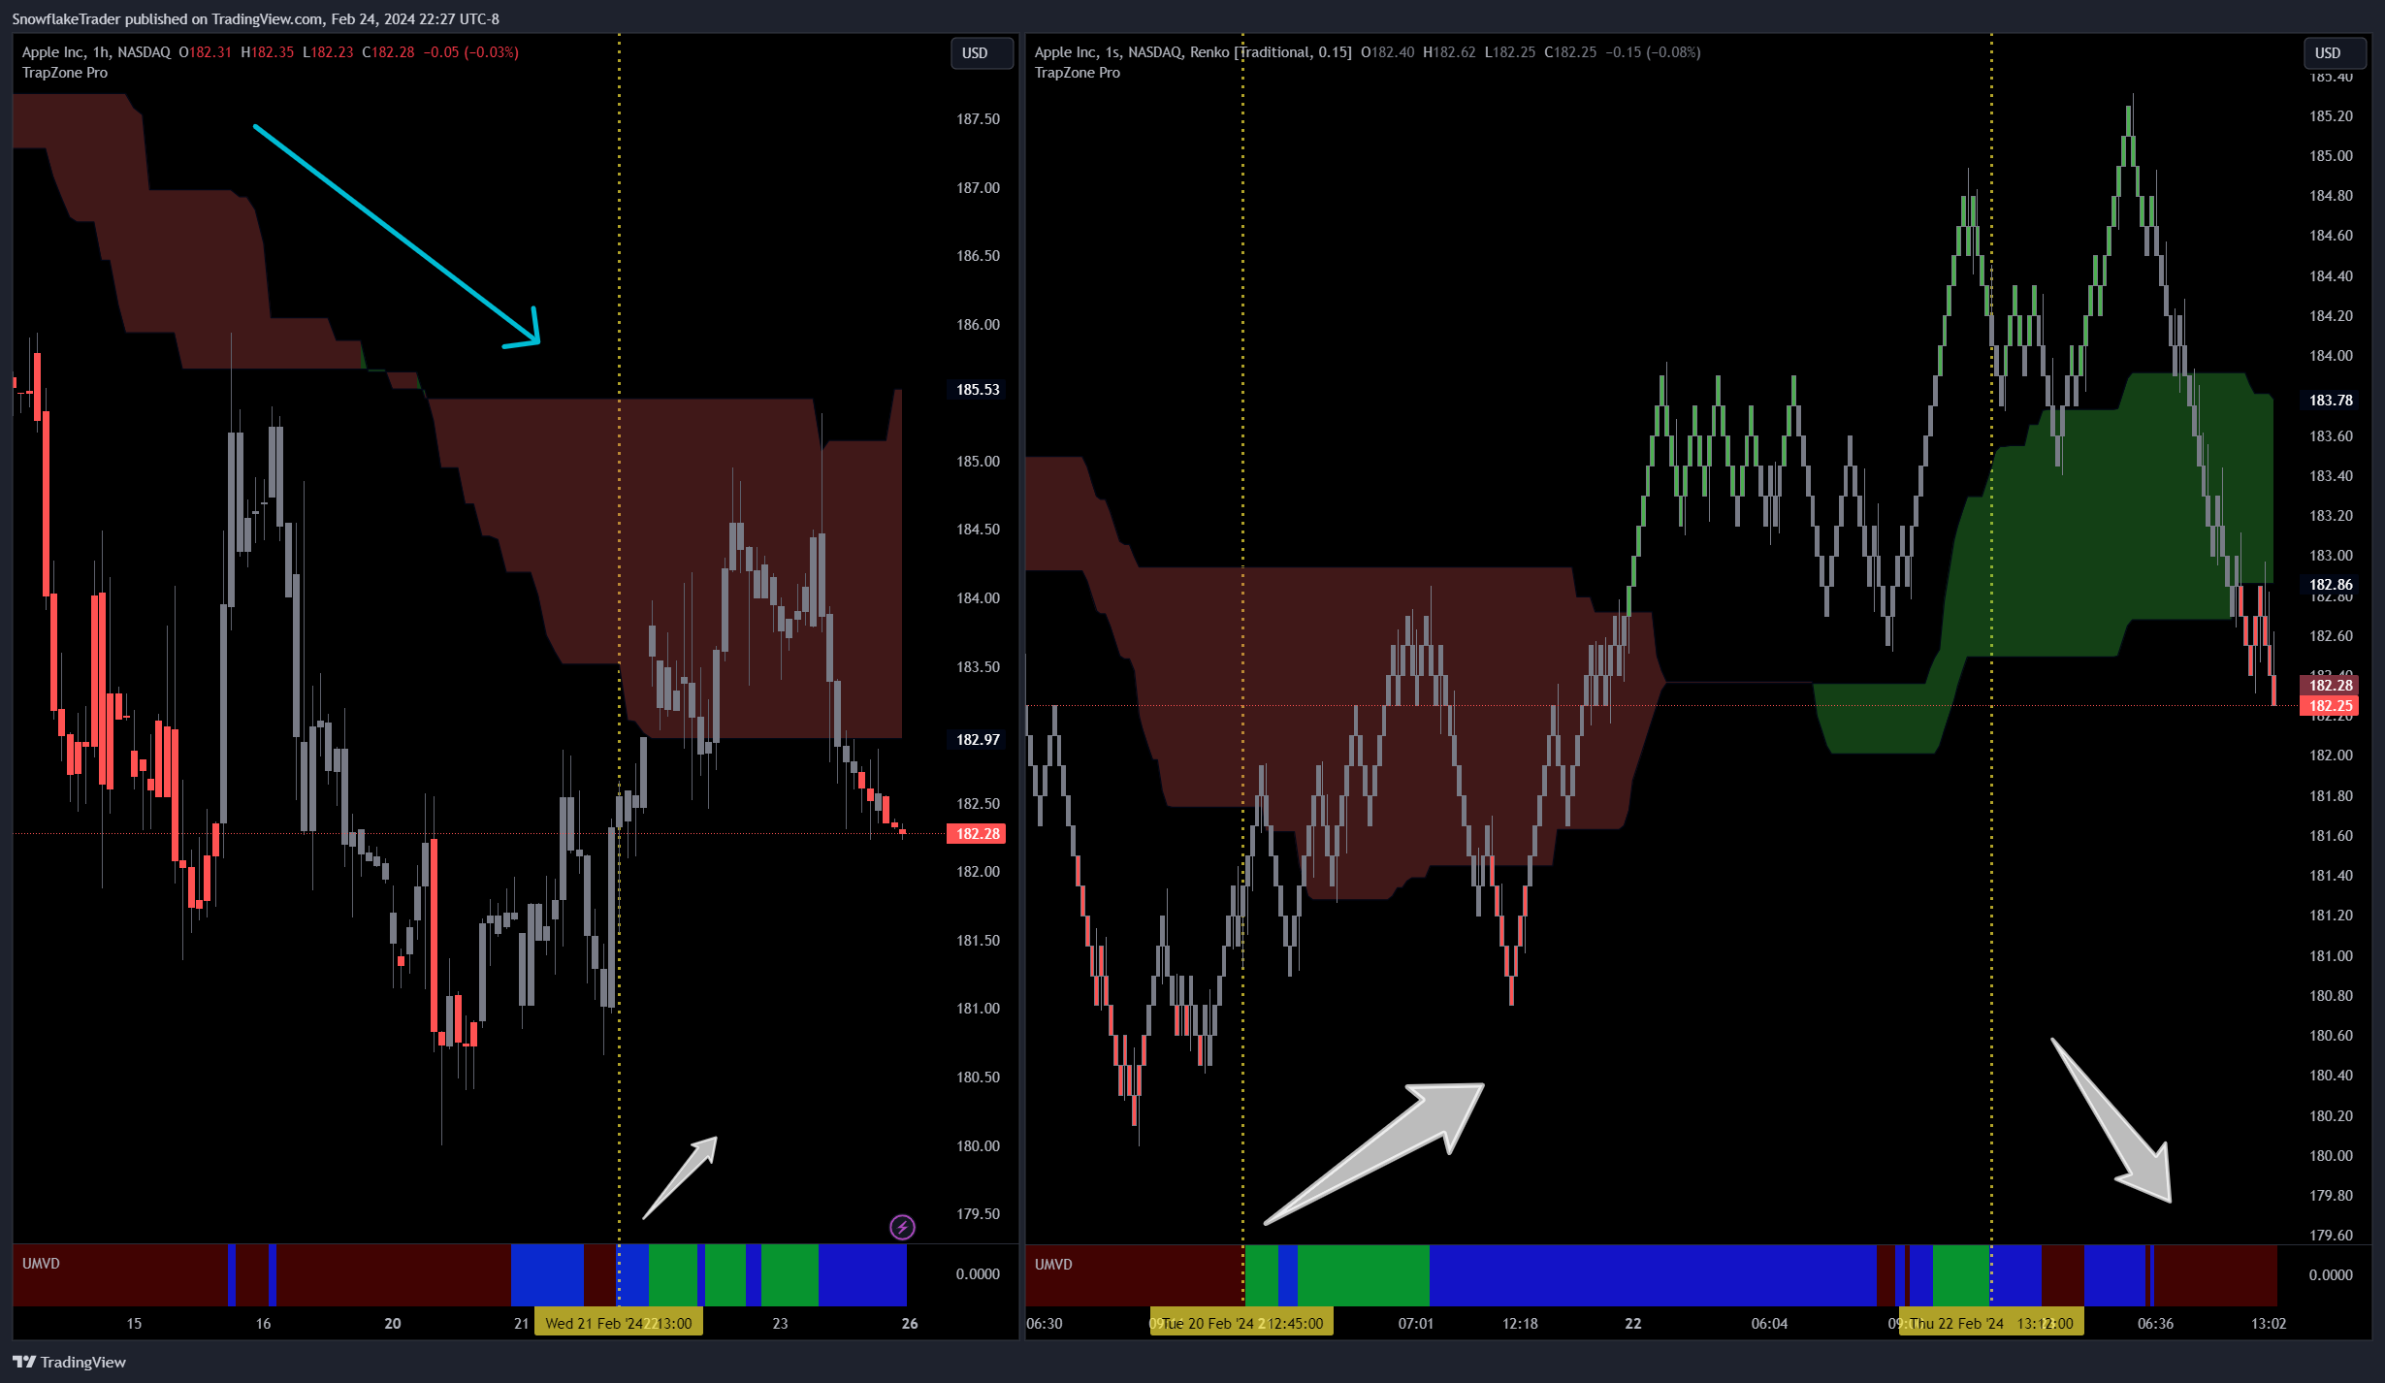Screen dimensions: 2385x1383
Task: Click date label 23 on the 1h time axis
Action: pyautogui.click(x=781, y=1323)
